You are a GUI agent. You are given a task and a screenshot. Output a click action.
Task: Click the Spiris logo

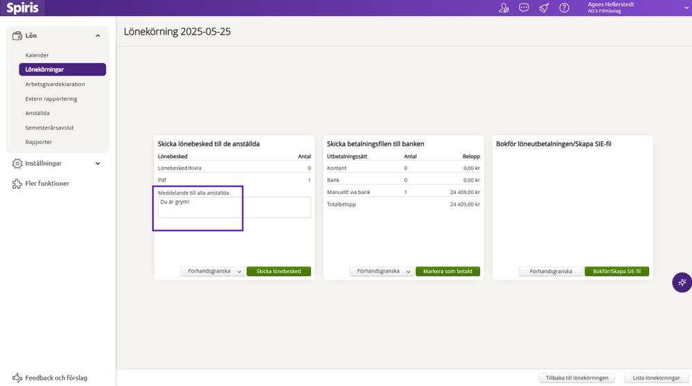pos(23,8)
